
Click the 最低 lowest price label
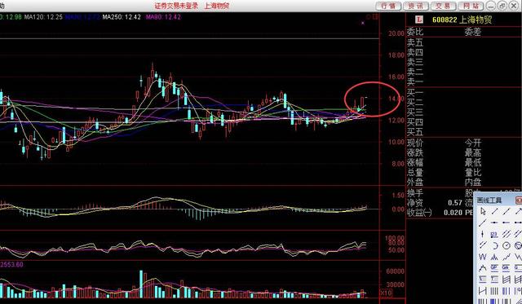click(473, 163)
